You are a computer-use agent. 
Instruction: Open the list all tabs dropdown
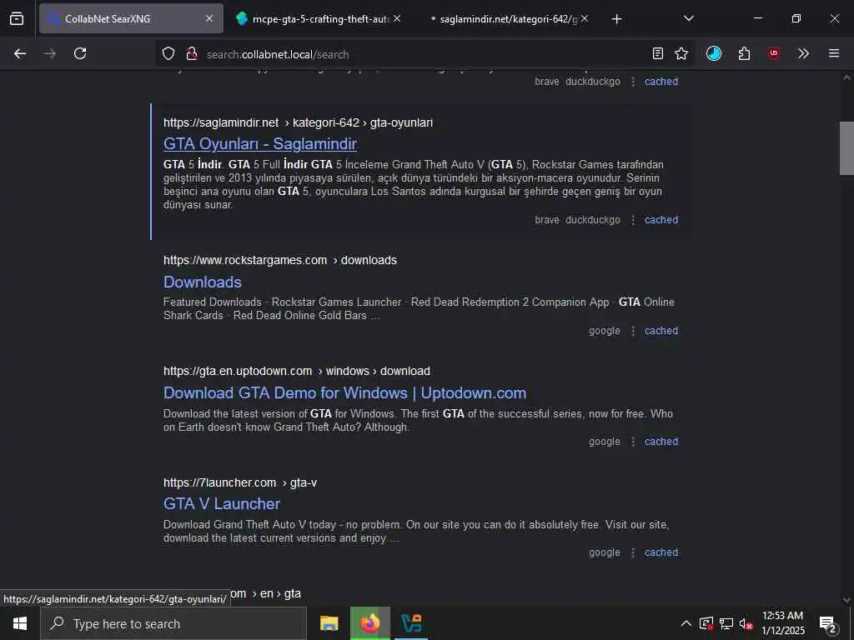tap(689, 18)
